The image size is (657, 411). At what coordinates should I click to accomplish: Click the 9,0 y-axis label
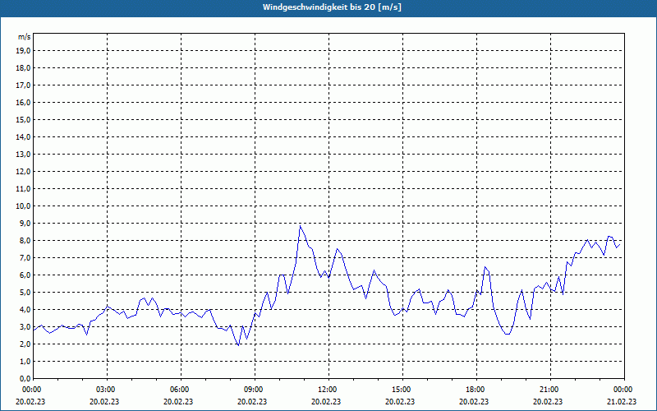coord(25,223)
